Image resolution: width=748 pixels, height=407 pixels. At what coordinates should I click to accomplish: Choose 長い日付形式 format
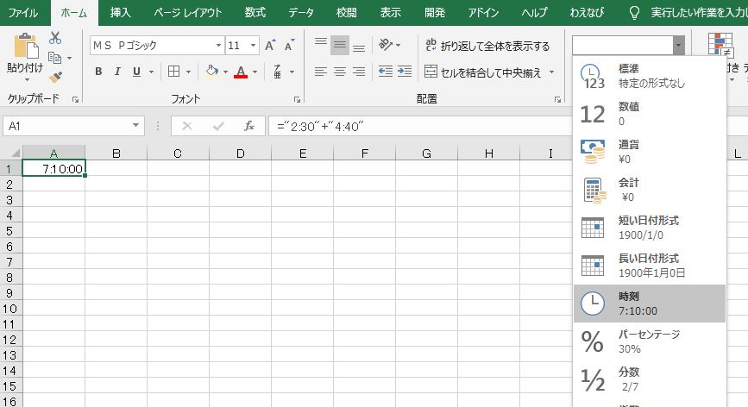click(650, 266)
